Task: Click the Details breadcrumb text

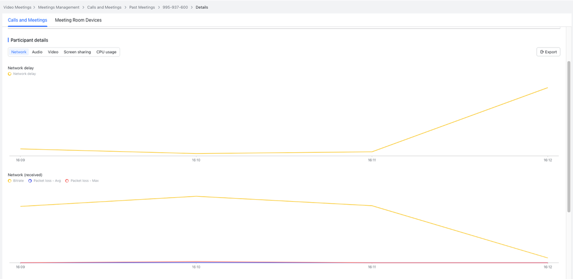Action: coord(202,7)
